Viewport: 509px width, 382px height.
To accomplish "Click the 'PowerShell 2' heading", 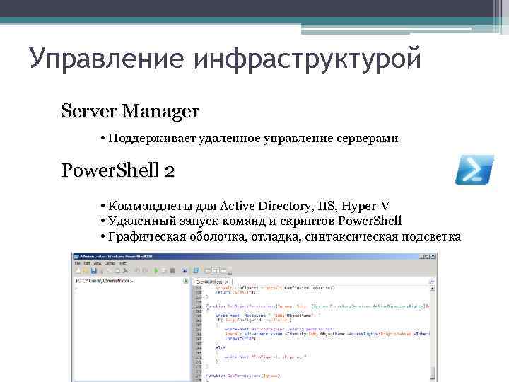I will click(x=118, y=170).
